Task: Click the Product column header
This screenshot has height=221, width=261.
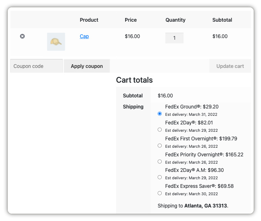Action: (89, 20)
